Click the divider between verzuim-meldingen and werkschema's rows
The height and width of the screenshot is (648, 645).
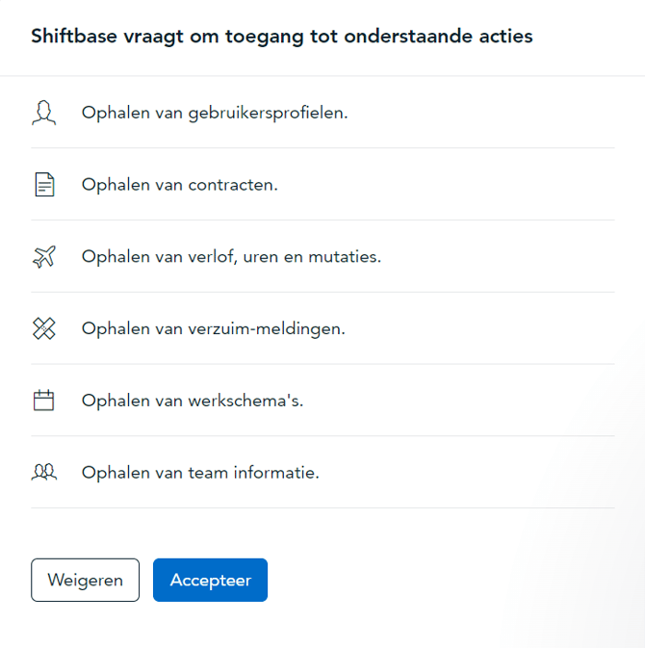(x=322, y=364)
